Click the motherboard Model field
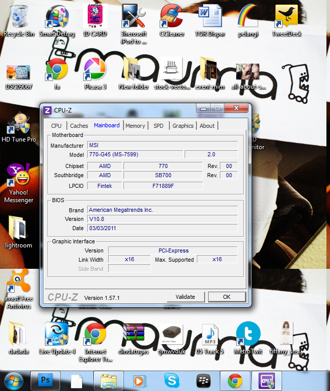The image size is (330, 391). [x=135, y=155]
